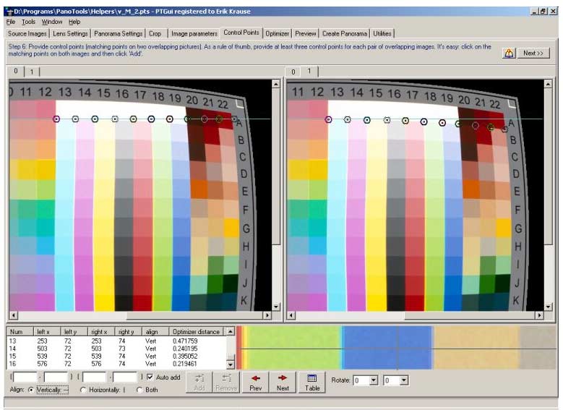Open the Tools menu

(28, 22)
